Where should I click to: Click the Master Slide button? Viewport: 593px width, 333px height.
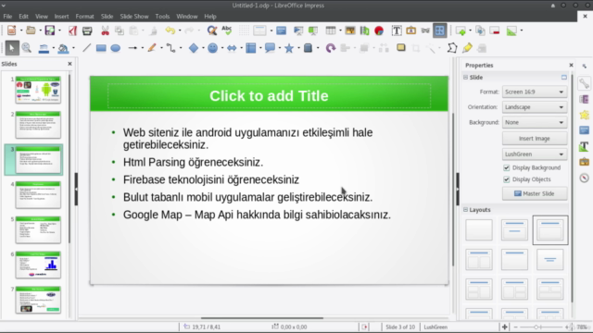click(x=535, y=193)
